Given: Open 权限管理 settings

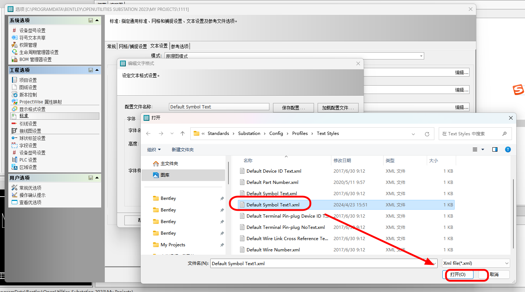Looking at the screenshot, I should point(28,45).
